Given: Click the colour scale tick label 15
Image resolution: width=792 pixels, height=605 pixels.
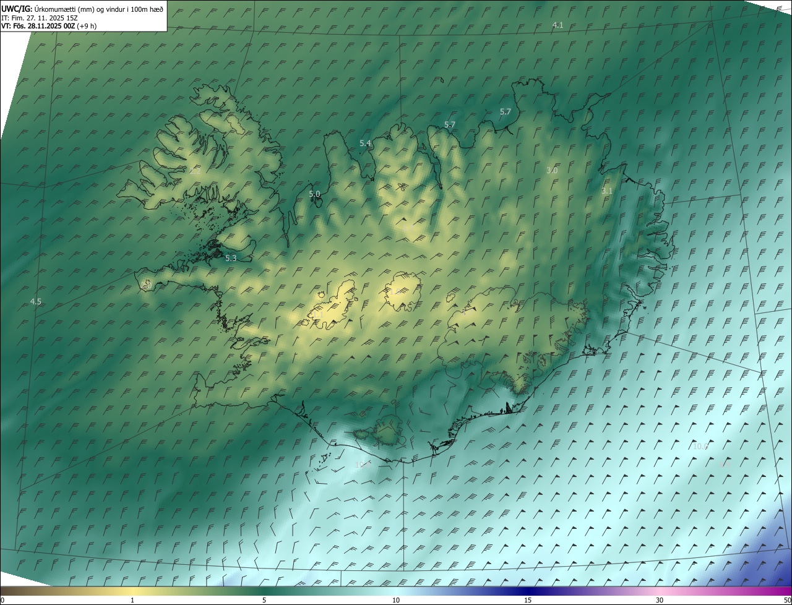Looking at the screenshot, I should coord(528,600).
